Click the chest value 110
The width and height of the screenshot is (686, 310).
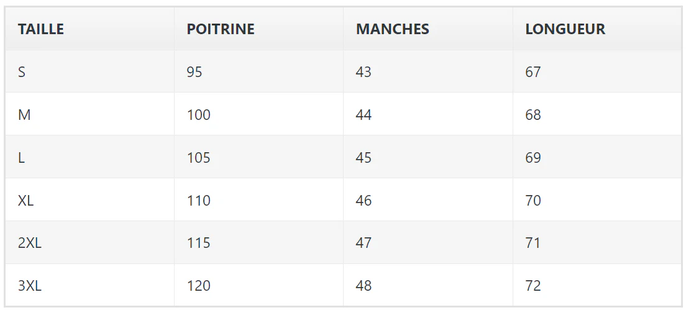[199, 200]
